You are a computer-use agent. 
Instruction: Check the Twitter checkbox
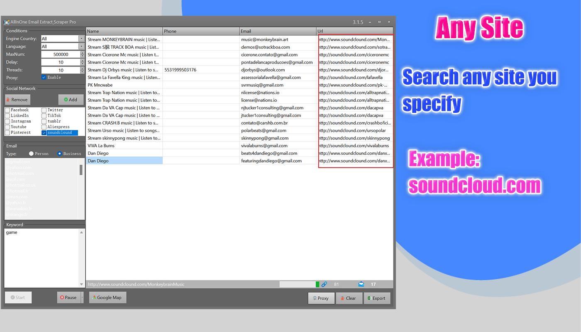coord(44,110)
